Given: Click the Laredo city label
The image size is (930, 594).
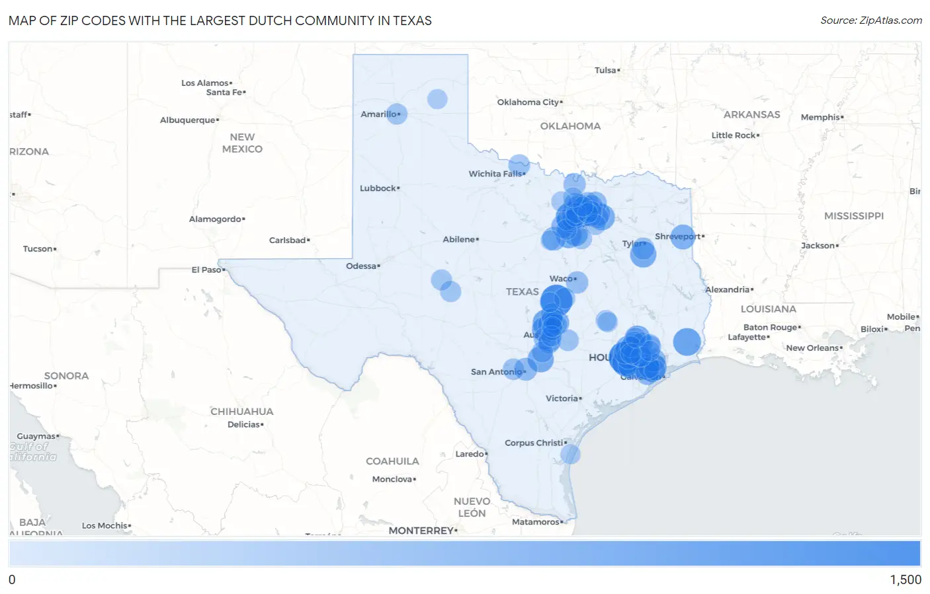Looking at the screenshot, I should [x=470, y=454].
